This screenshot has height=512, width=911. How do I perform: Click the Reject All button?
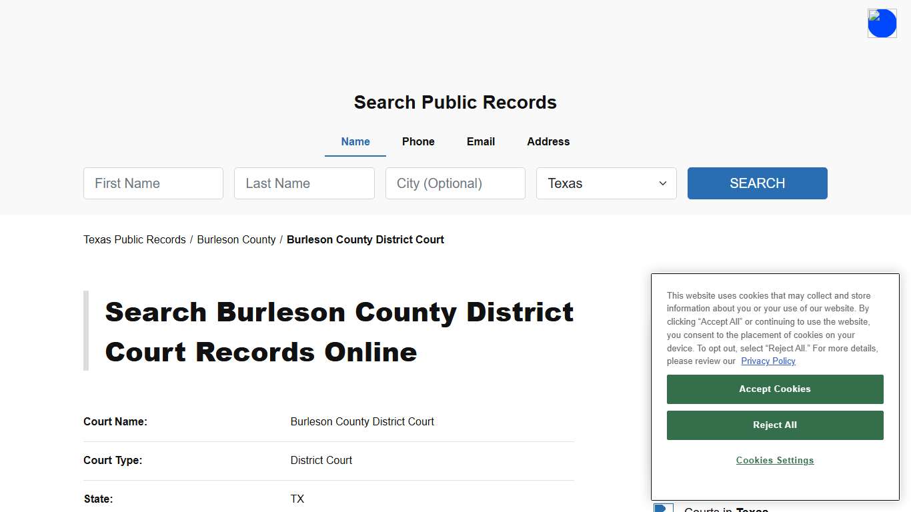point(774,425)
